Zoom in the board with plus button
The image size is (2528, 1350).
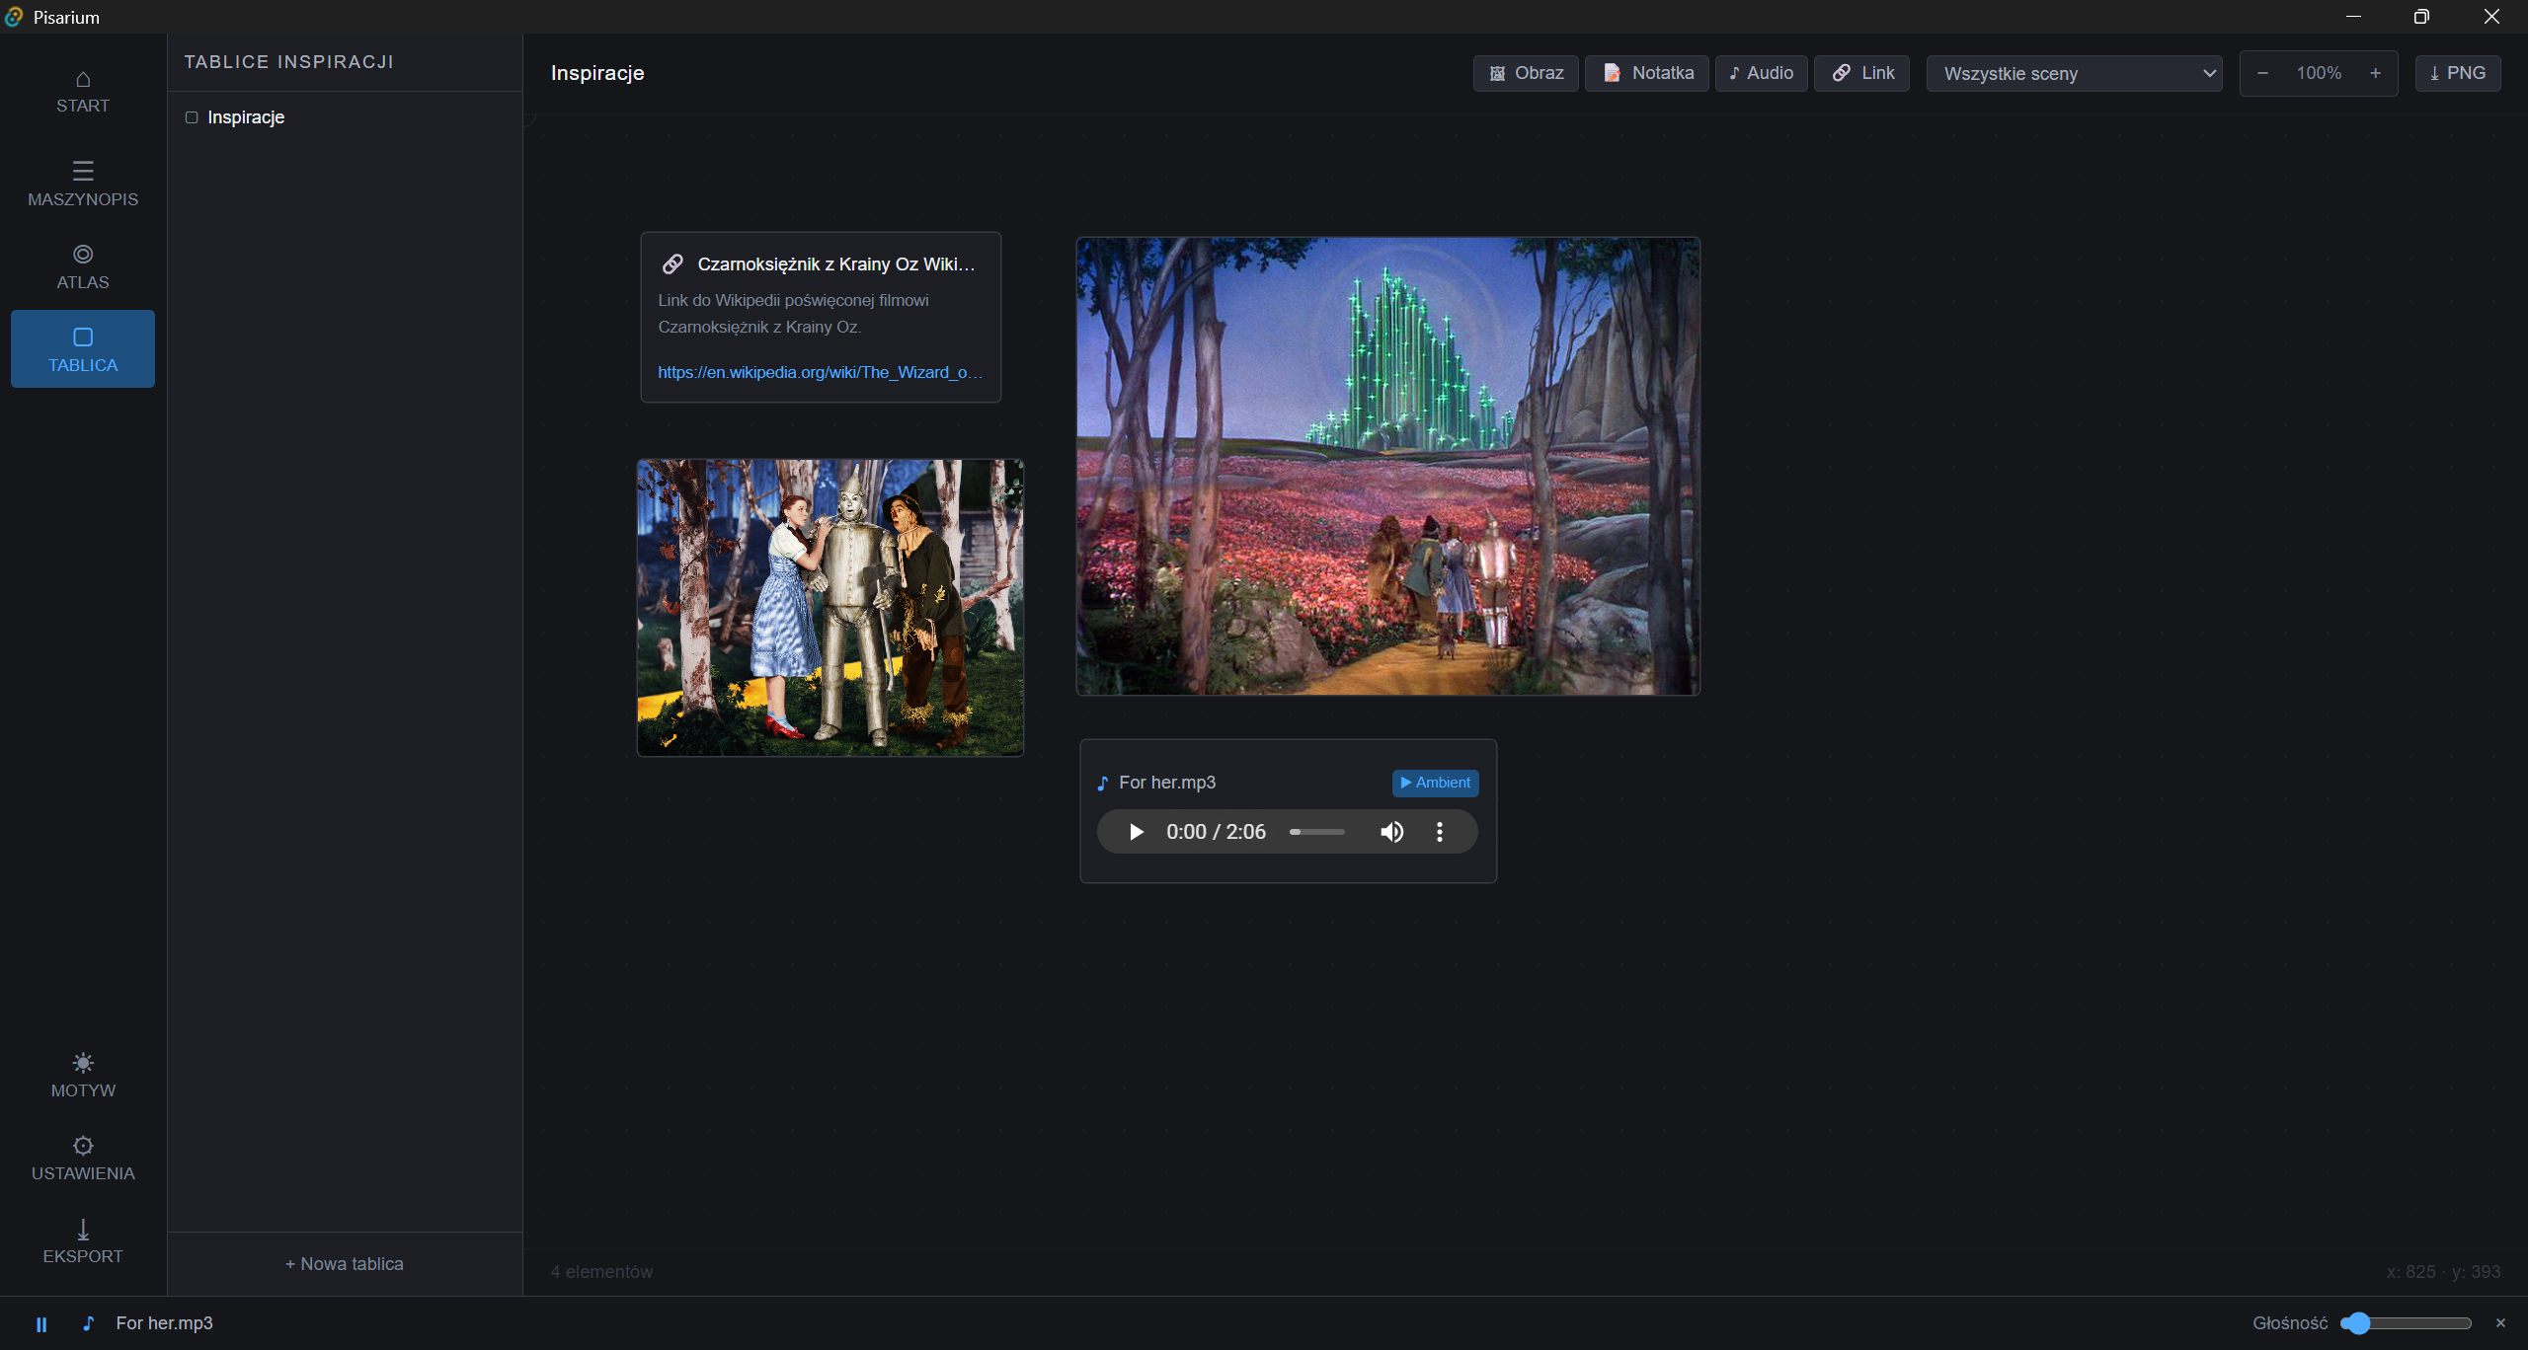[x=2375, y=73]
